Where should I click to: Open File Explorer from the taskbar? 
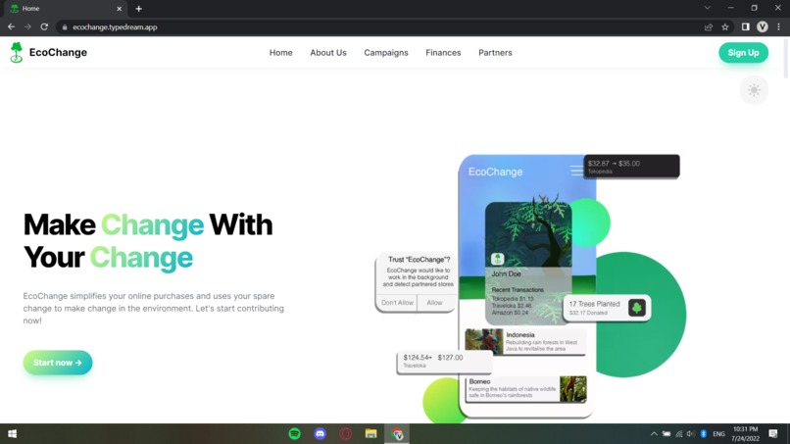370,433
